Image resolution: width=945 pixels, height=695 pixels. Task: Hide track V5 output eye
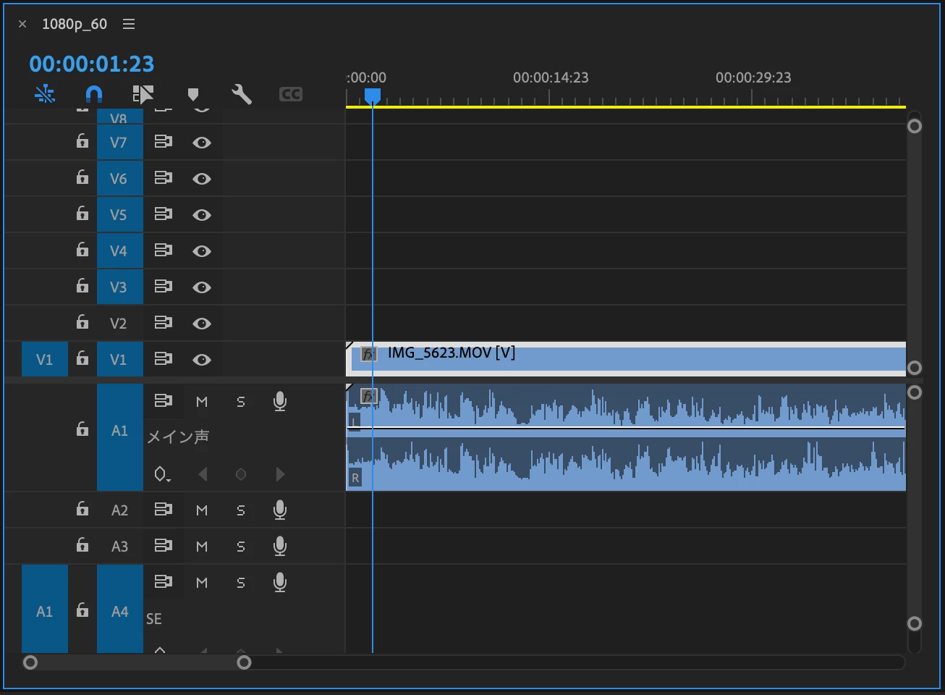click(202, 215)
